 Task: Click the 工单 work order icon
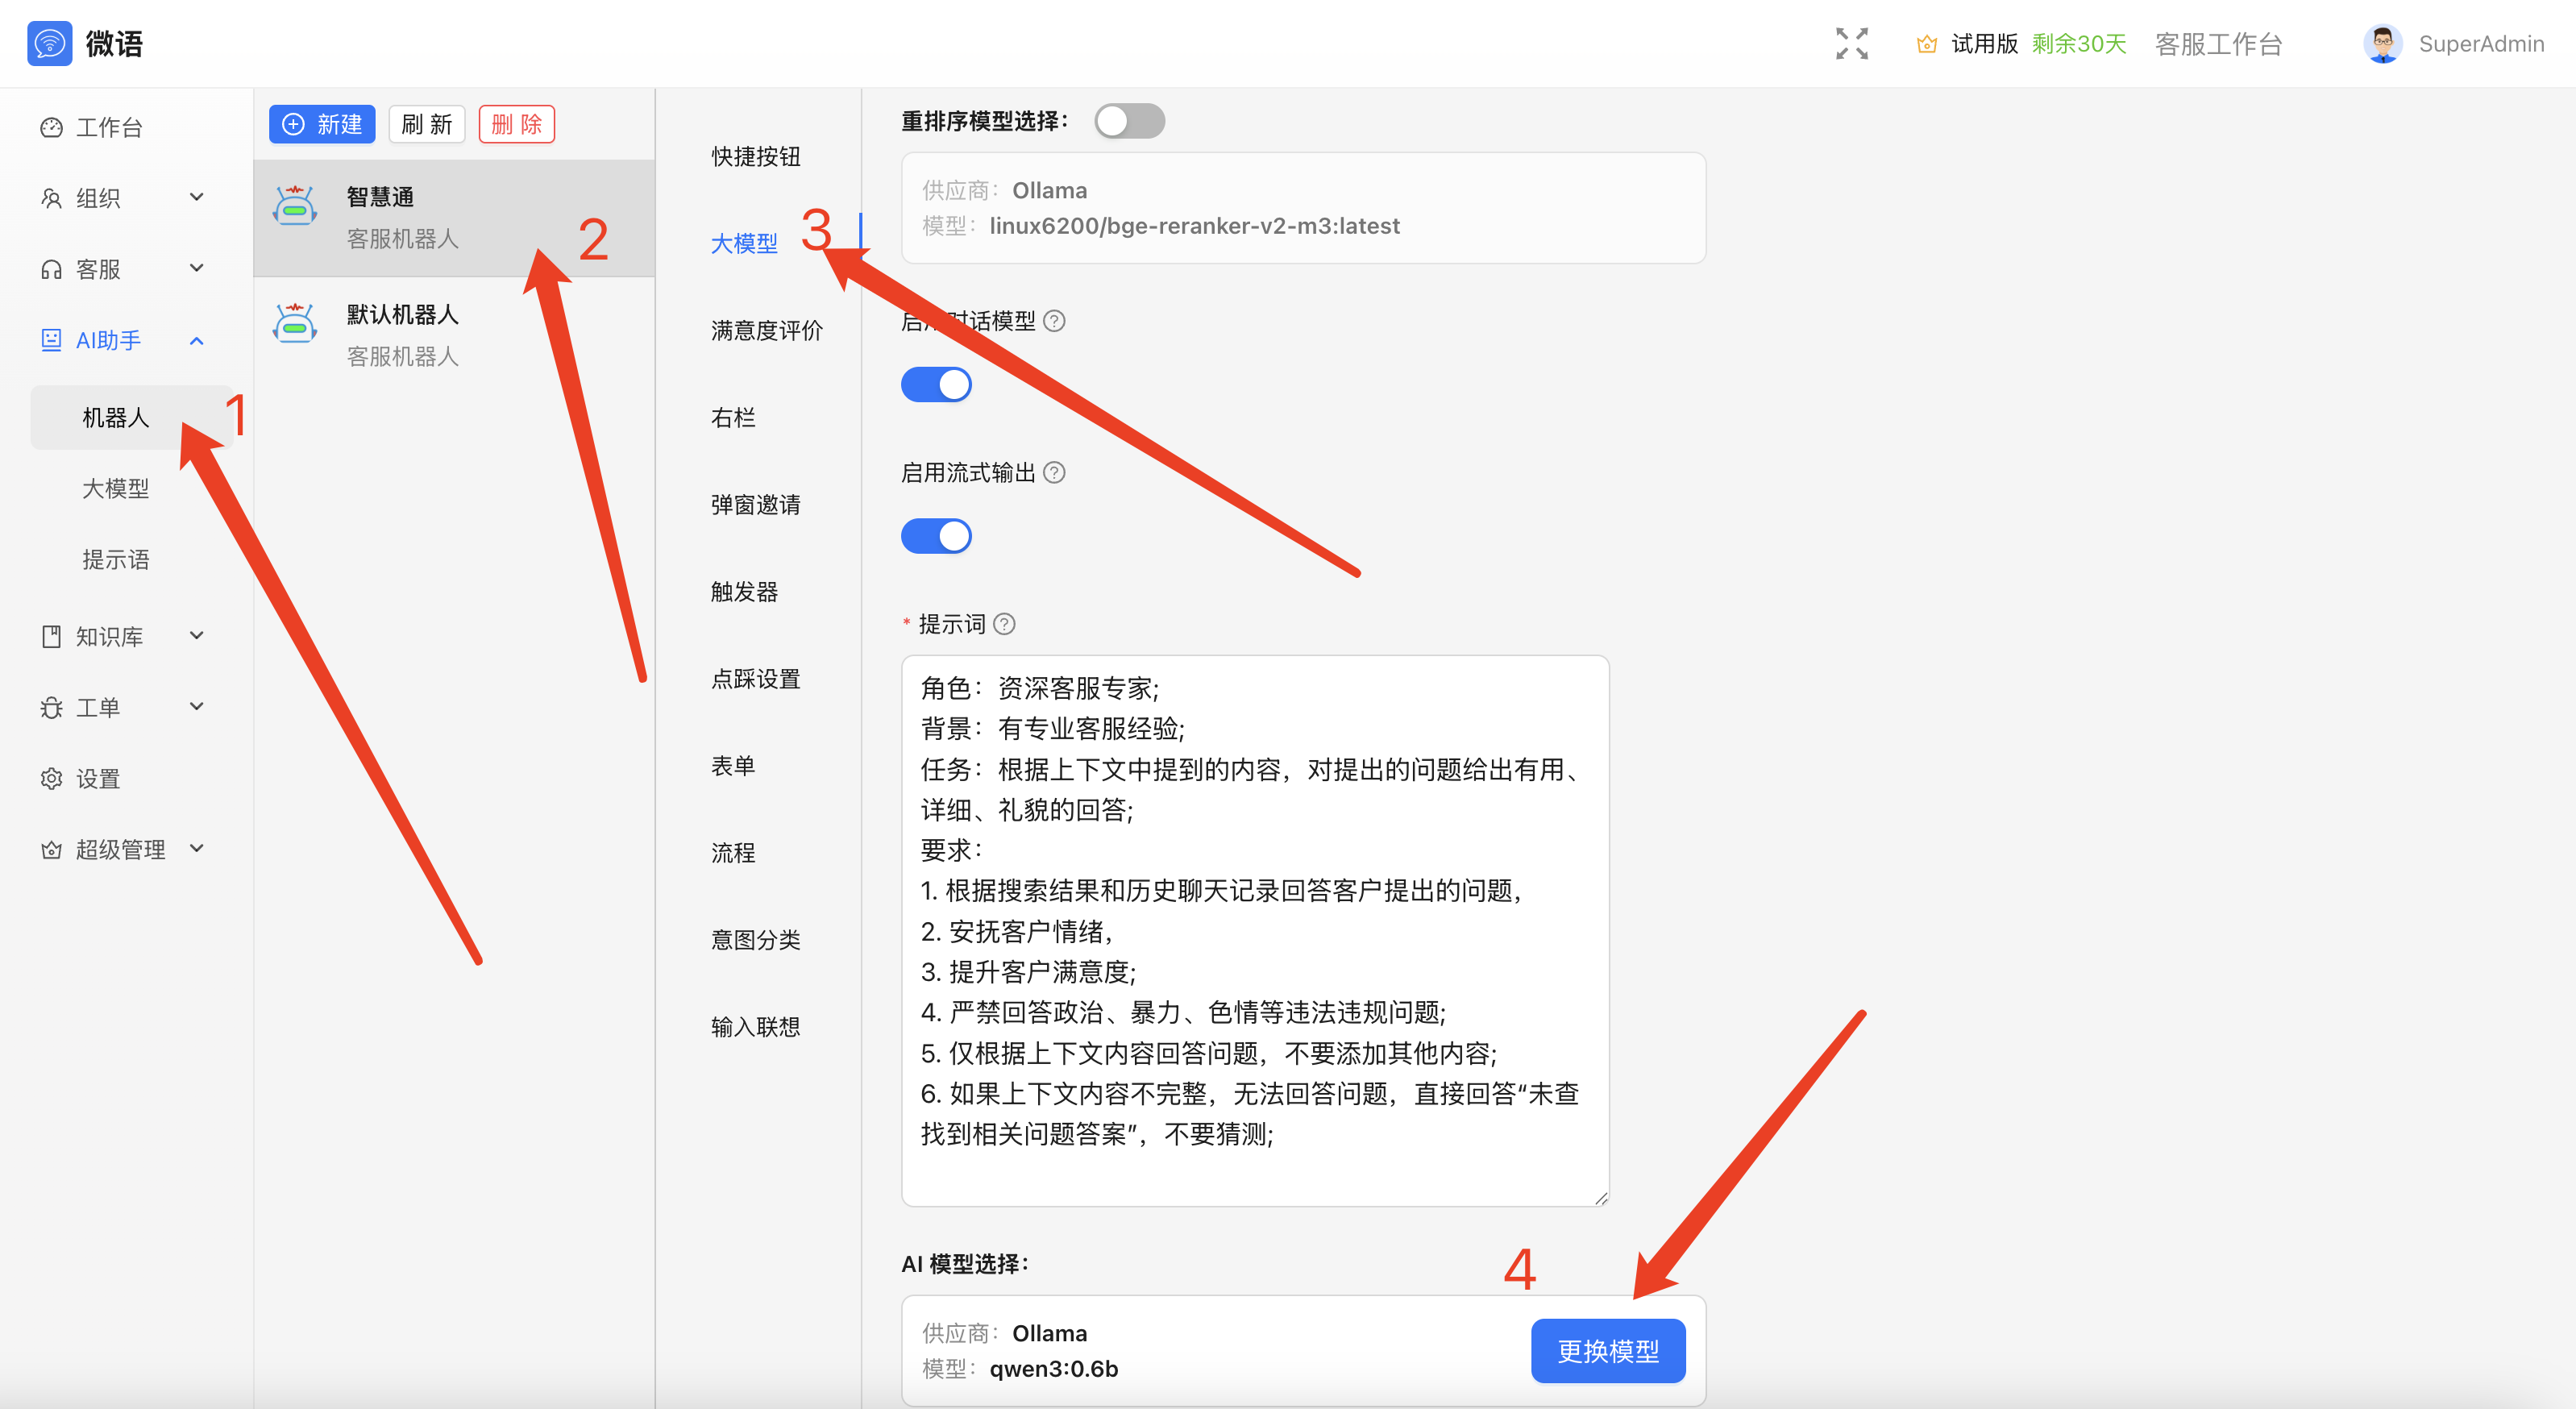(x=52, y=707)
